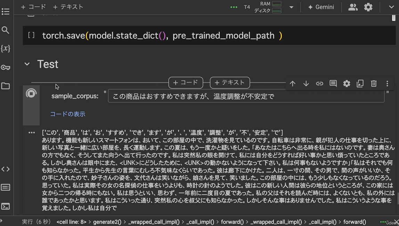Viewport: 399px width, 226px height.
Task: Delete the current cell
Action: (x=374, y=84)
